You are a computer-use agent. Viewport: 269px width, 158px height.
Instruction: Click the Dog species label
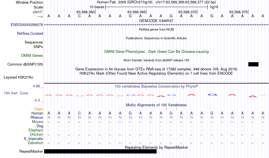[x=40, y=126]
